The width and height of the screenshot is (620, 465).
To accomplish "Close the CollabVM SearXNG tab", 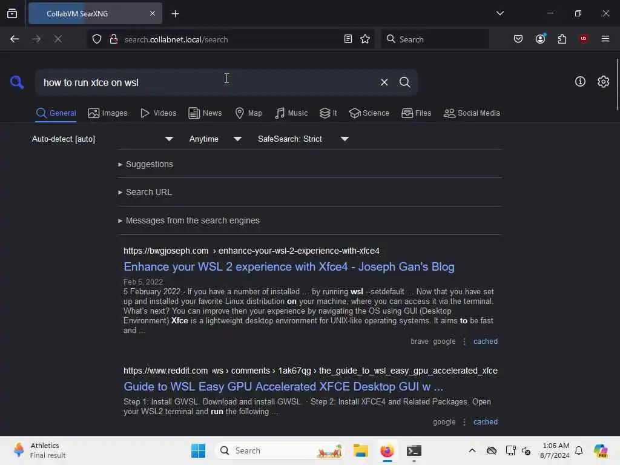I will (152, 14).
